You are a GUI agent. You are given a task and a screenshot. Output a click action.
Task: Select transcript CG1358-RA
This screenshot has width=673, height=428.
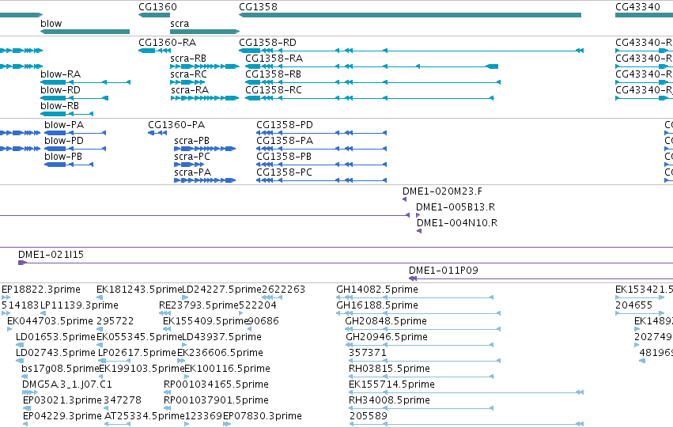pyautogui.click(x=372, y=66)
